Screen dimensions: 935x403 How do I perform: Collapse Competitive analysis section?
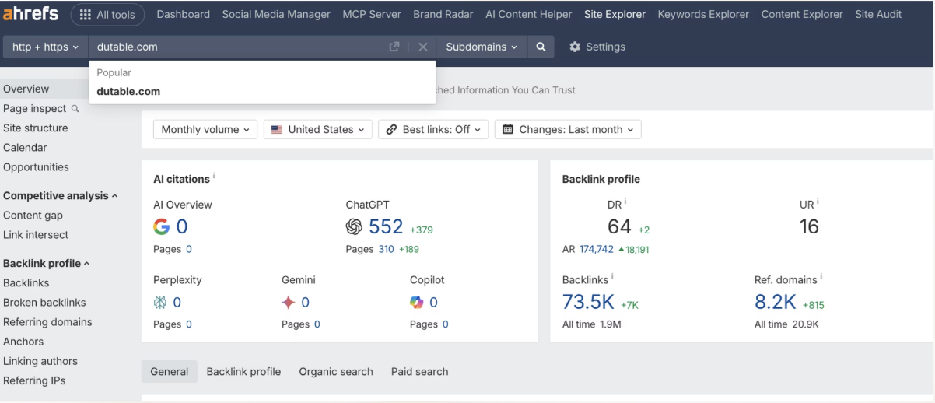point(61,195)
